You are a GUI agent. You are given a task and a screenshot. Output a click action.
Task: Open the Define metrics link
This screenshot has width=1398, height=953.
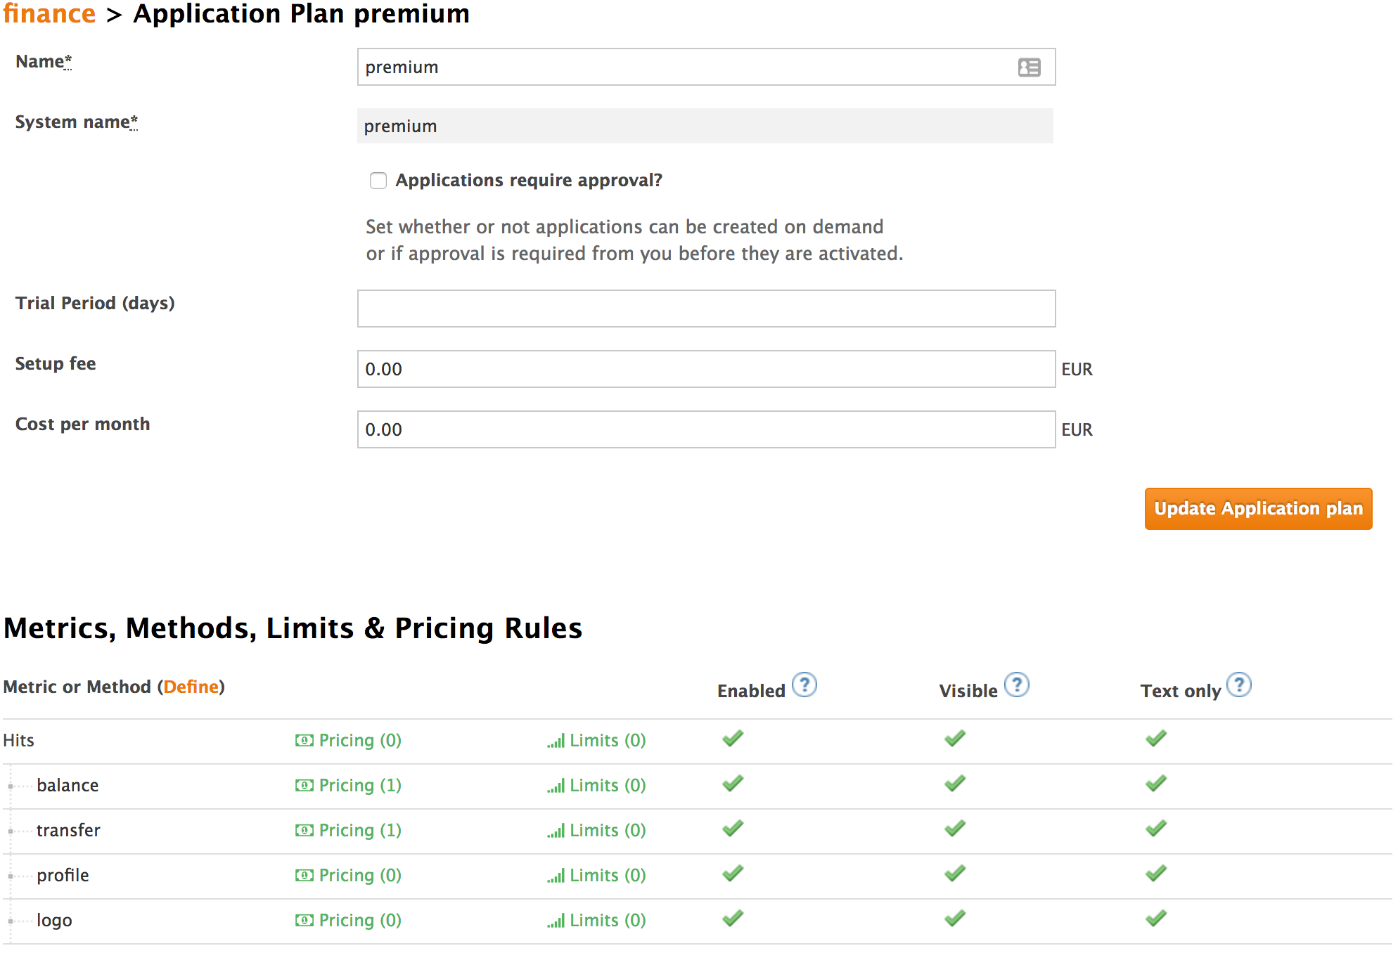coord(191,687)
